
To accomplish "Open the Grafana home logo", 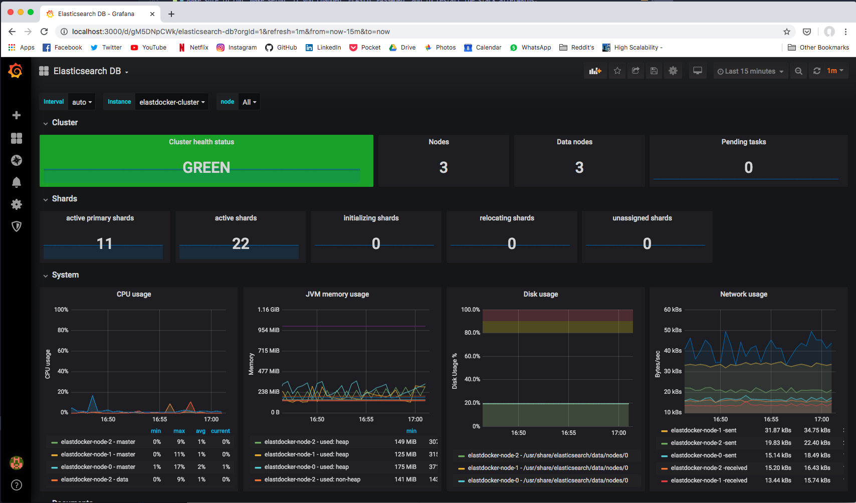I will click(x=16, y=71).
